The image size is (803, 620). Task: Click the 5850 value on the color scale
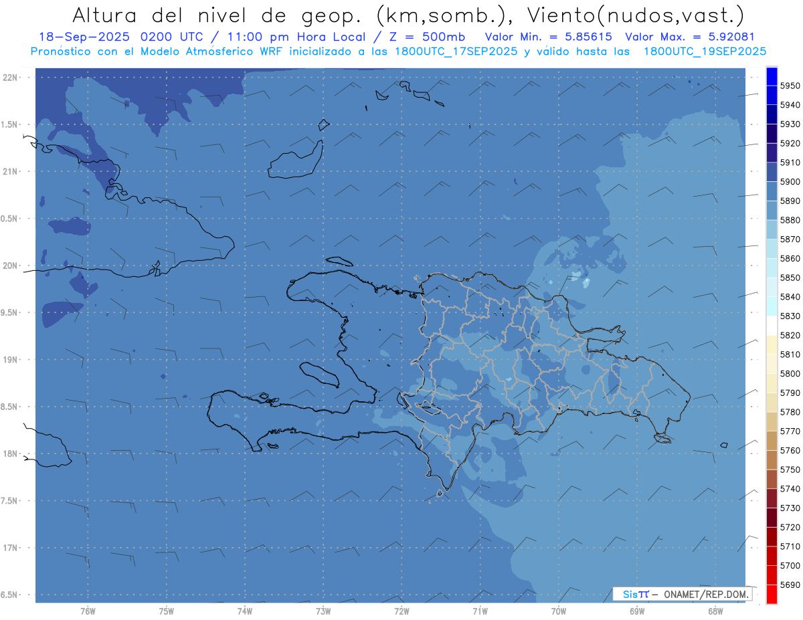click(790, 278)
